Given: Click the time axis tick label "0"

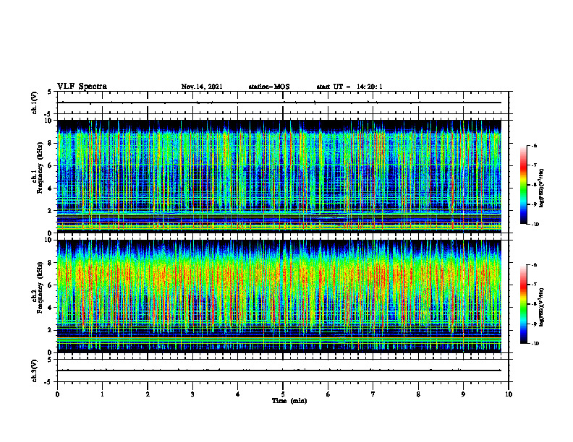Looking at the screenshot, I should click(x=57, y=394).
